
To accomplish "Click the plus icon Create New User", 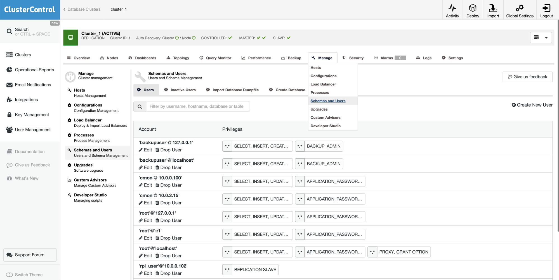I will (x=514, y=105).
